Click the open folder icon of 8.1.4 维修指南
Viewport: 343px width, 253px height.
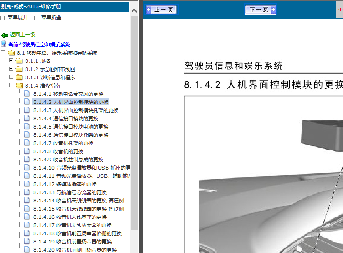point(20,85)
